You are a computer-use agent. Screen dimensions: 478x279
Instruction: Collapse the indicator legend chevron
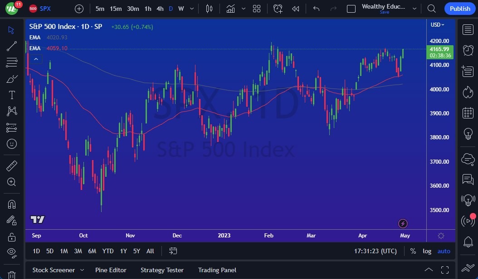36,59
